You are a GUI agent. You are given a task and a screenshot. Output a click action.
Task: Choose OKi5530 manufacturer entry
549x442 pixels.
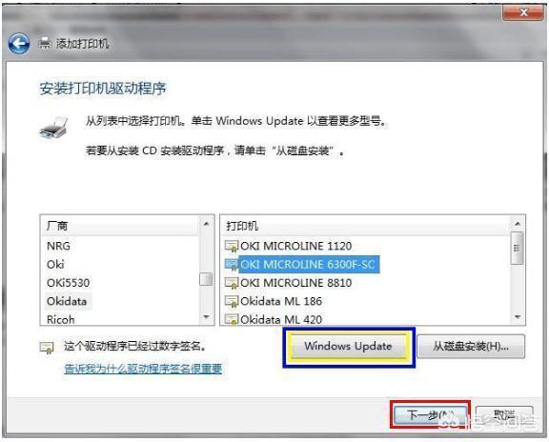69,283
